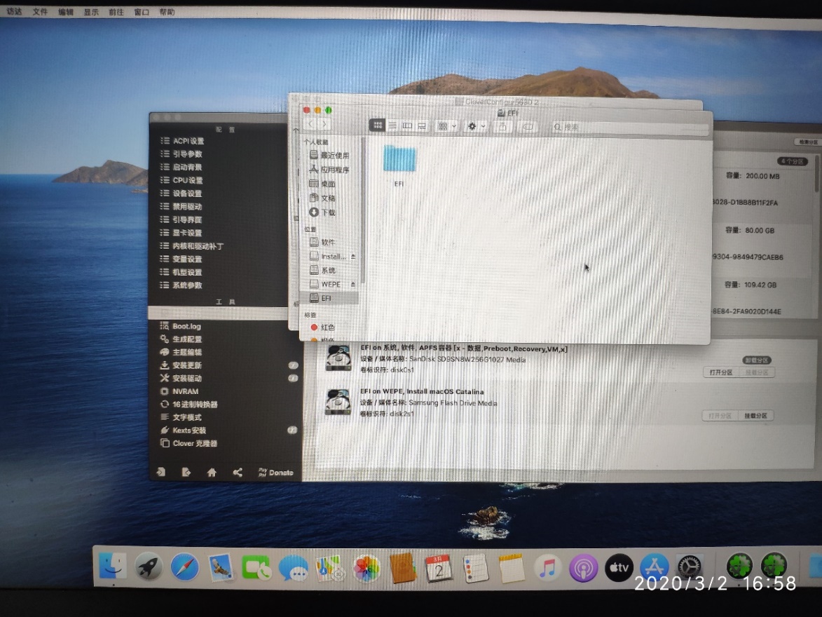Open the 窗口 menu in the menu bar
This screenshot has width=822, height=617.
[142, 11]
